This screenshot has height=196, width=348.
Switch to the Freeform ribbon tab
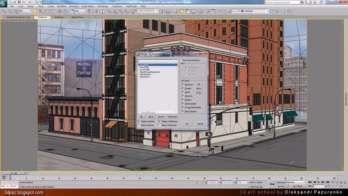coord(42,17)
